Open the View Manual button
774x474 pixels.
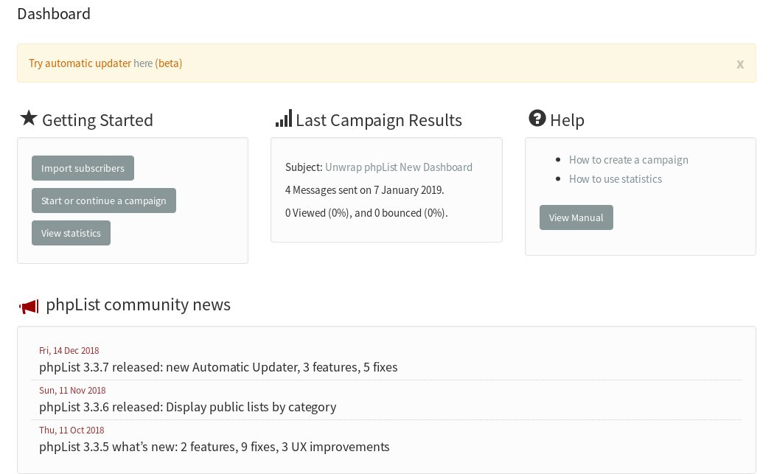[x=576, y=217]
